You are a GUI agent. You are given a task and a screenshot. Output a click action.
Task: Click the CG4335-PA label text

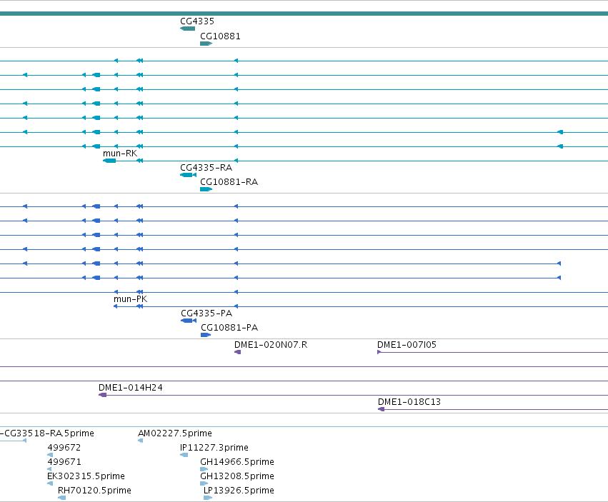click(x=206, y=313)
